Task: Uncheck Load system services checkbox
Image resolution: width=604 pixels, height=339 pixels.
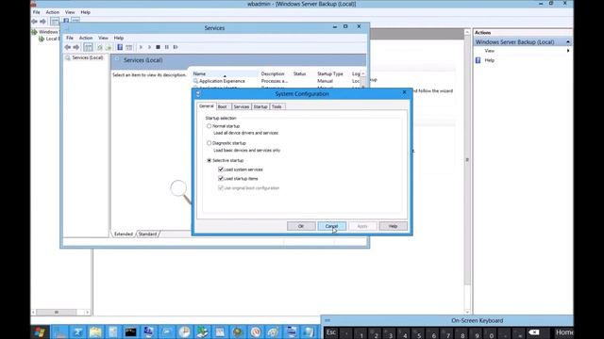Action: [221, 169]
